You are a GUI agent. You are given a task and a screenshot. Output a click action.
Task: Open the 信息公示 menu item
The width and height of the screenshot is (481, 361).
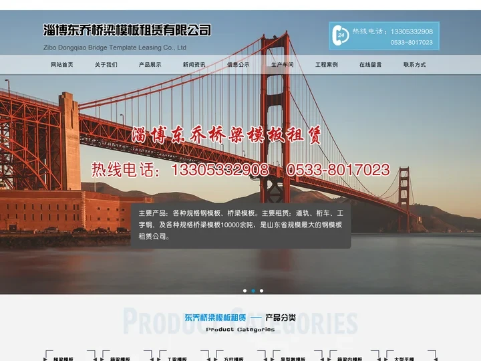click(238, 64)
